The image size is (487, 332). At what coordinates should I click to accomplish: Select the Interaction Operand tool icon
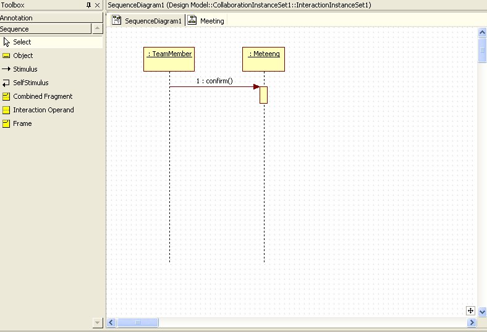pos(6,110)
